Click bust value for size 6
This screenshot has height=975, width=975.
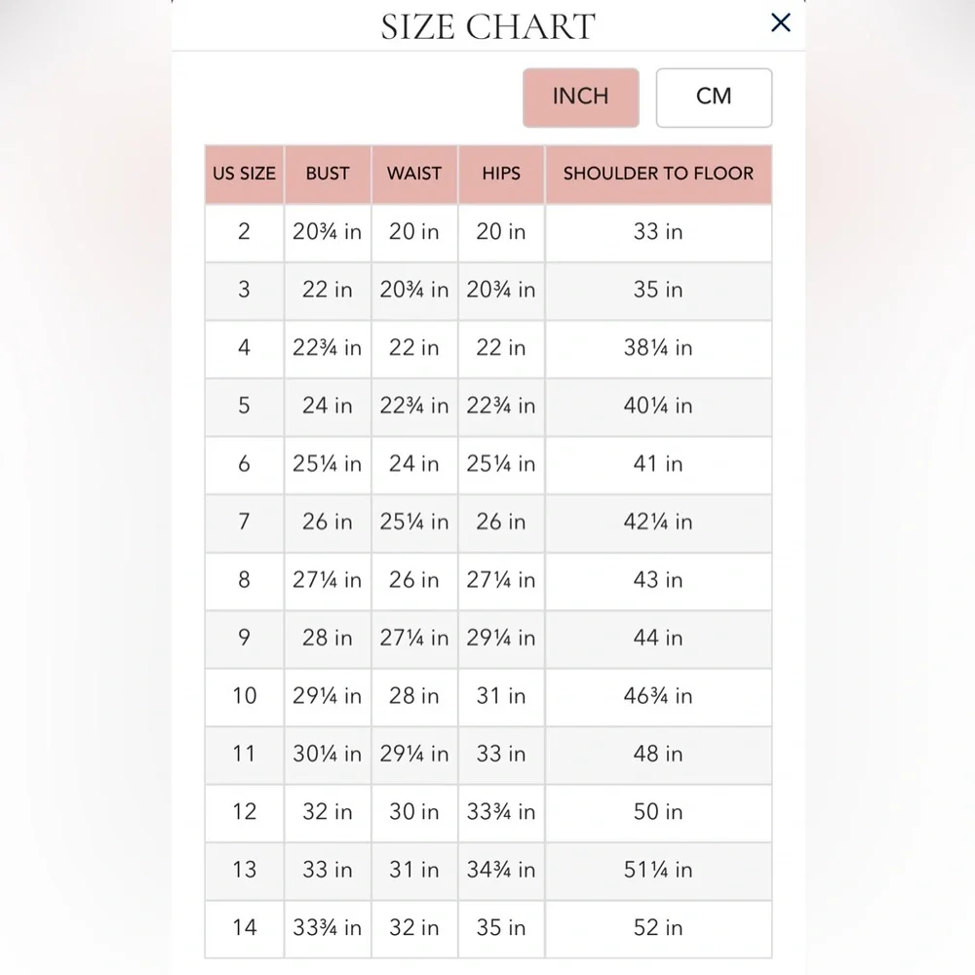[328, 464]
